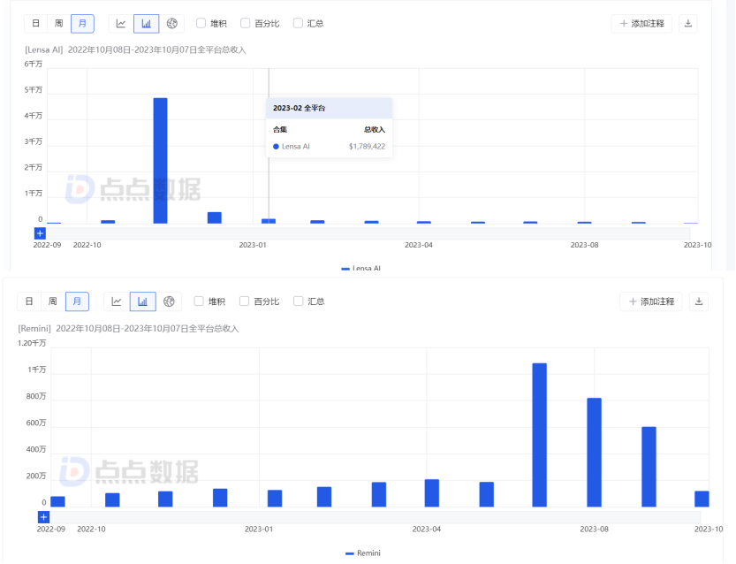
Task: Click the tallest bar in Remini chart
Action: (x=539, y=435)
